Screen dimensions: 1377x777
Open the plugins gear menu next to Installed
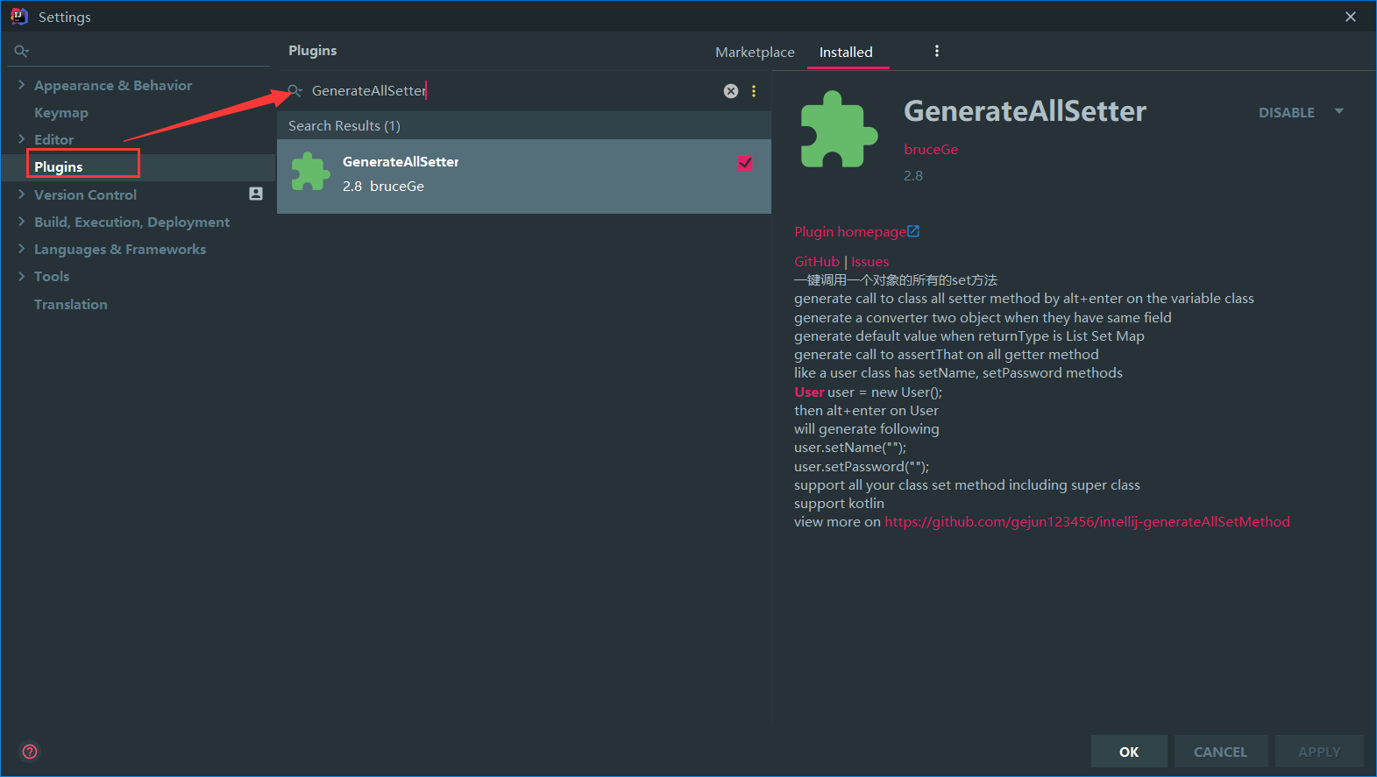[x=937, y=51]
